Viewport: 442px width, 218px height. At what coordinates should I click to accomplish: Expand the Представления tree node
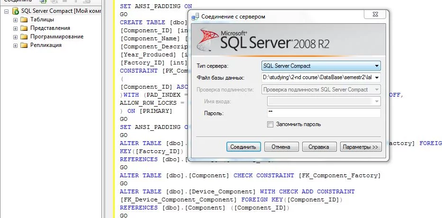point(15,28)
